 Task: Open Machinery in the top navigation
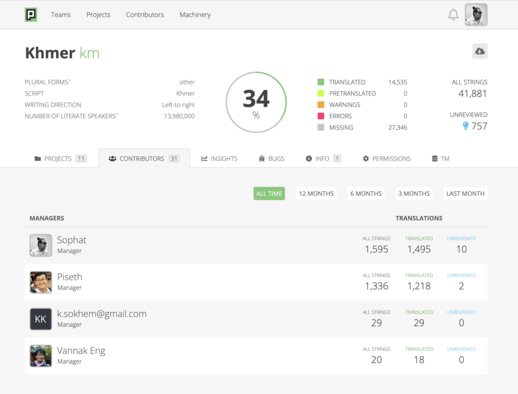(x=195, y=15)
